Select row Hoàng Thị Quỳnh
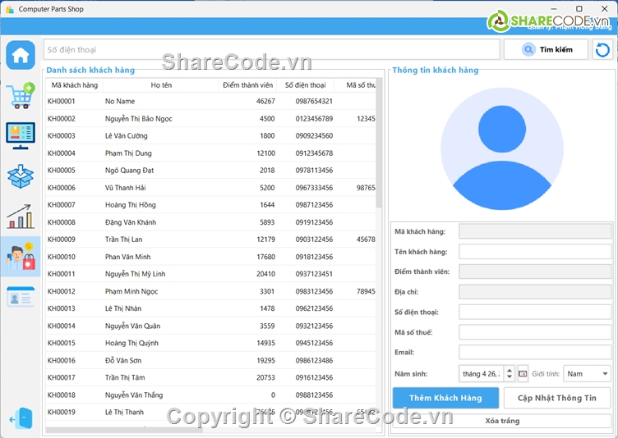Screen dimensions: 618x438 point(211,343)
